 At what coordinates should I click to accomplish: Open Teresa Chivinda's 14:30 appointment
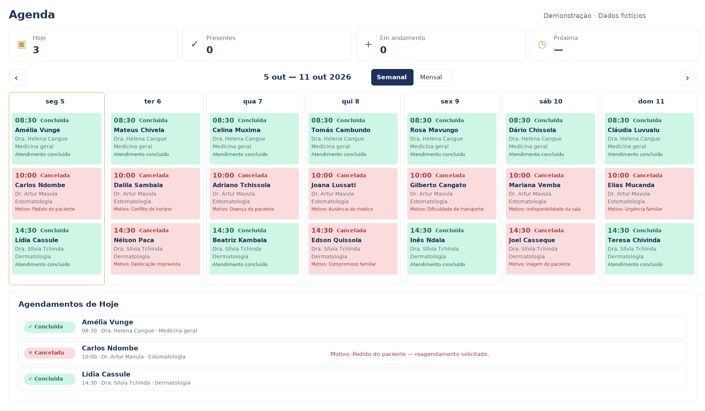[649, 249]
